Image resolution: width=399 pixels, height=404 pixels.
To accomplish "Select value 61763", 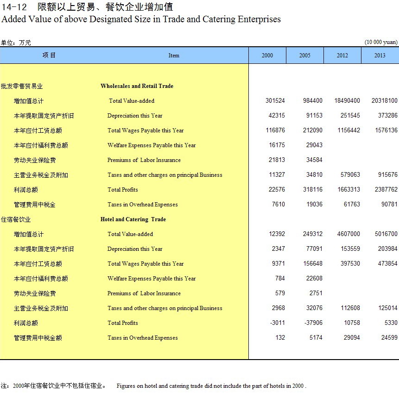I will coord(352,205).
